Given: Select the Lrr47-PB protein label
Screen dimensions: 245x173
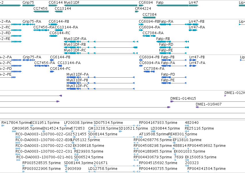Looking at the screenshot, I should click(197, 57).
